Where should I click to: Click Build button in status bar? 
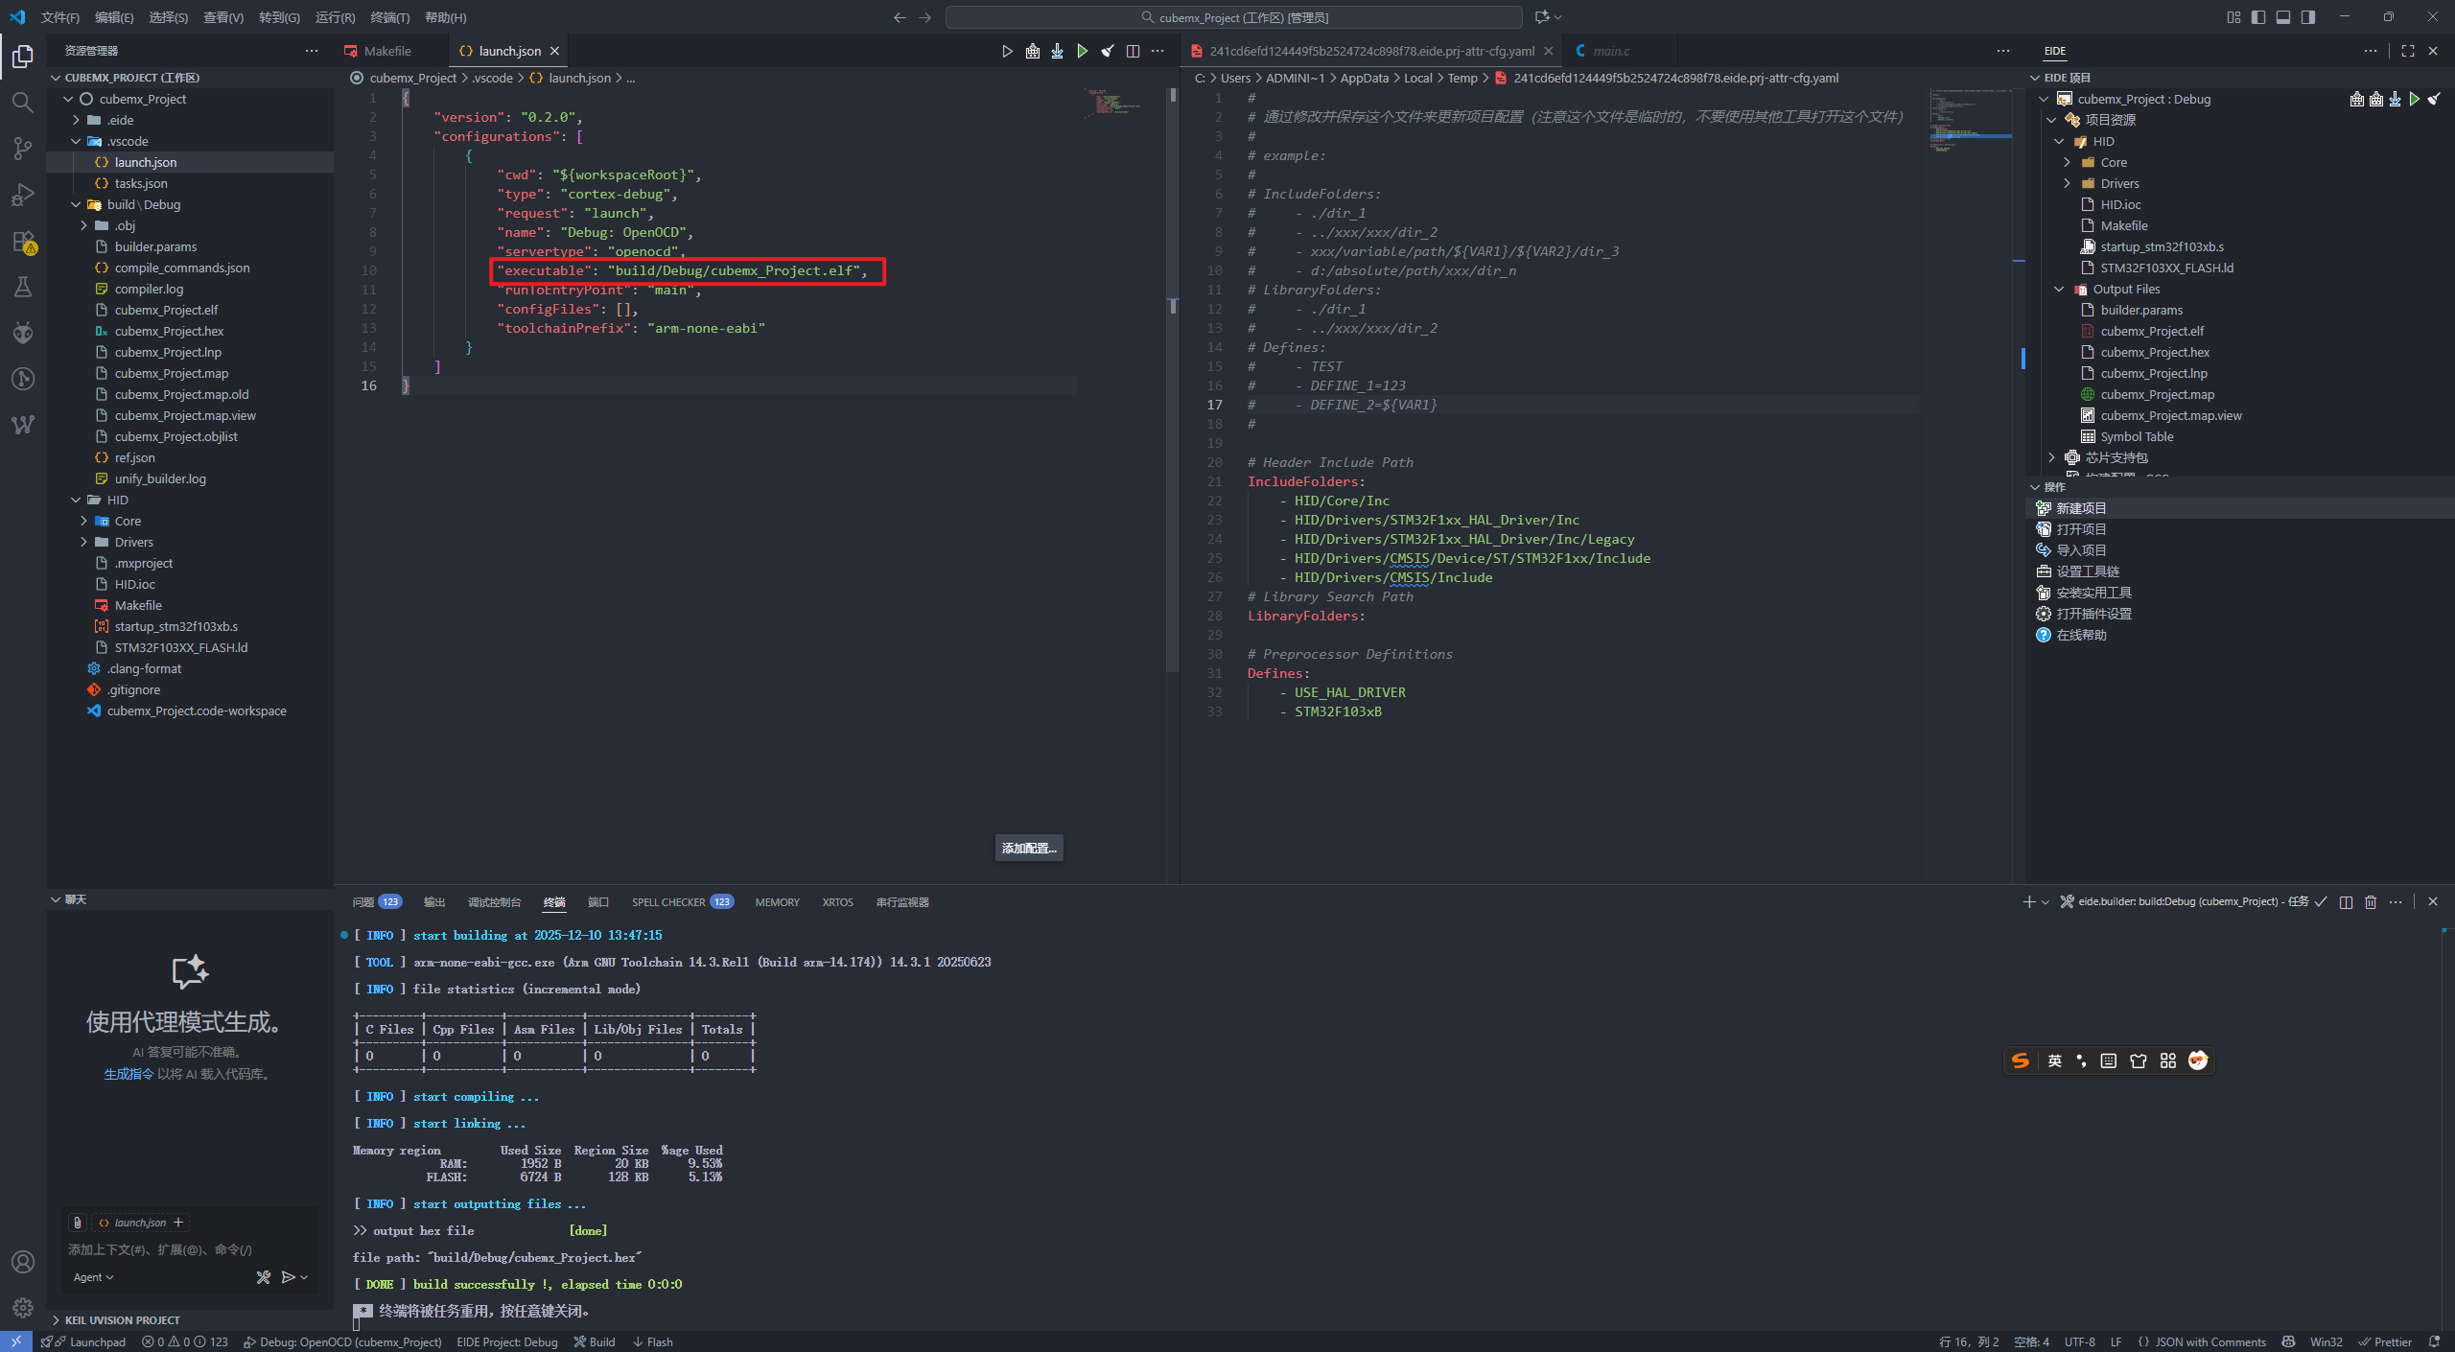point(595,1341)
